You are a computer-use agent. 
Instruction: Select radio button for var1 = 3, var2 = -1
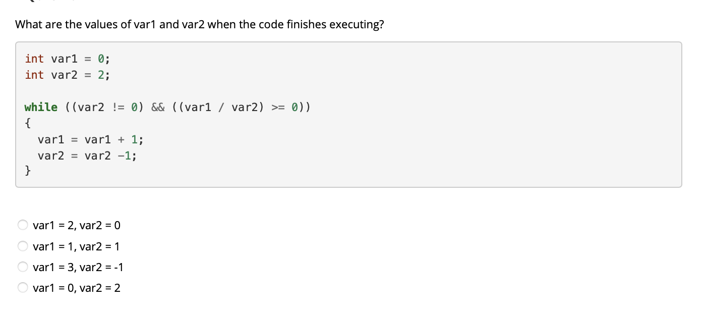(23, 267)
